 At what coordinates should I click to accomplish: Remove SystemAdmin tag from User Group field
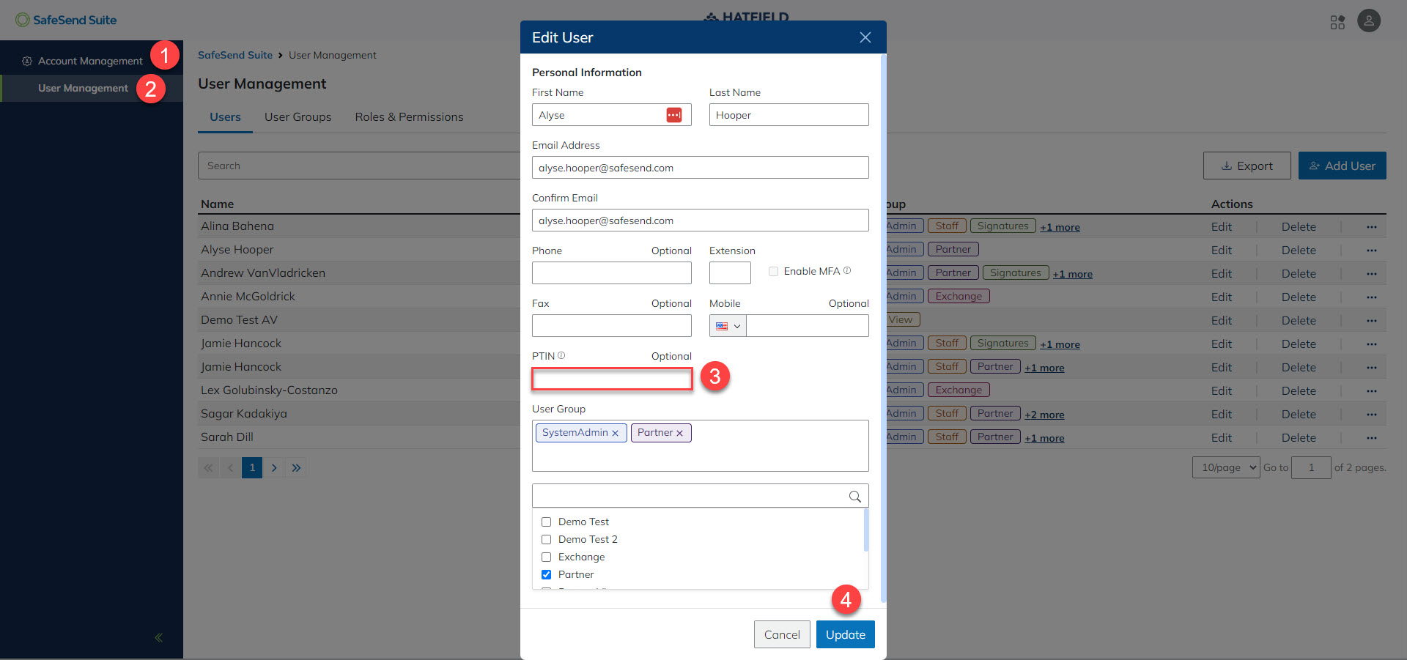[x=615, y=433]
